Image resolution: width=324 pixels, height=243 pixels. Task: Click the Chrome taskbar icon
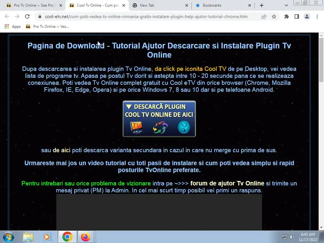point(67,237)
